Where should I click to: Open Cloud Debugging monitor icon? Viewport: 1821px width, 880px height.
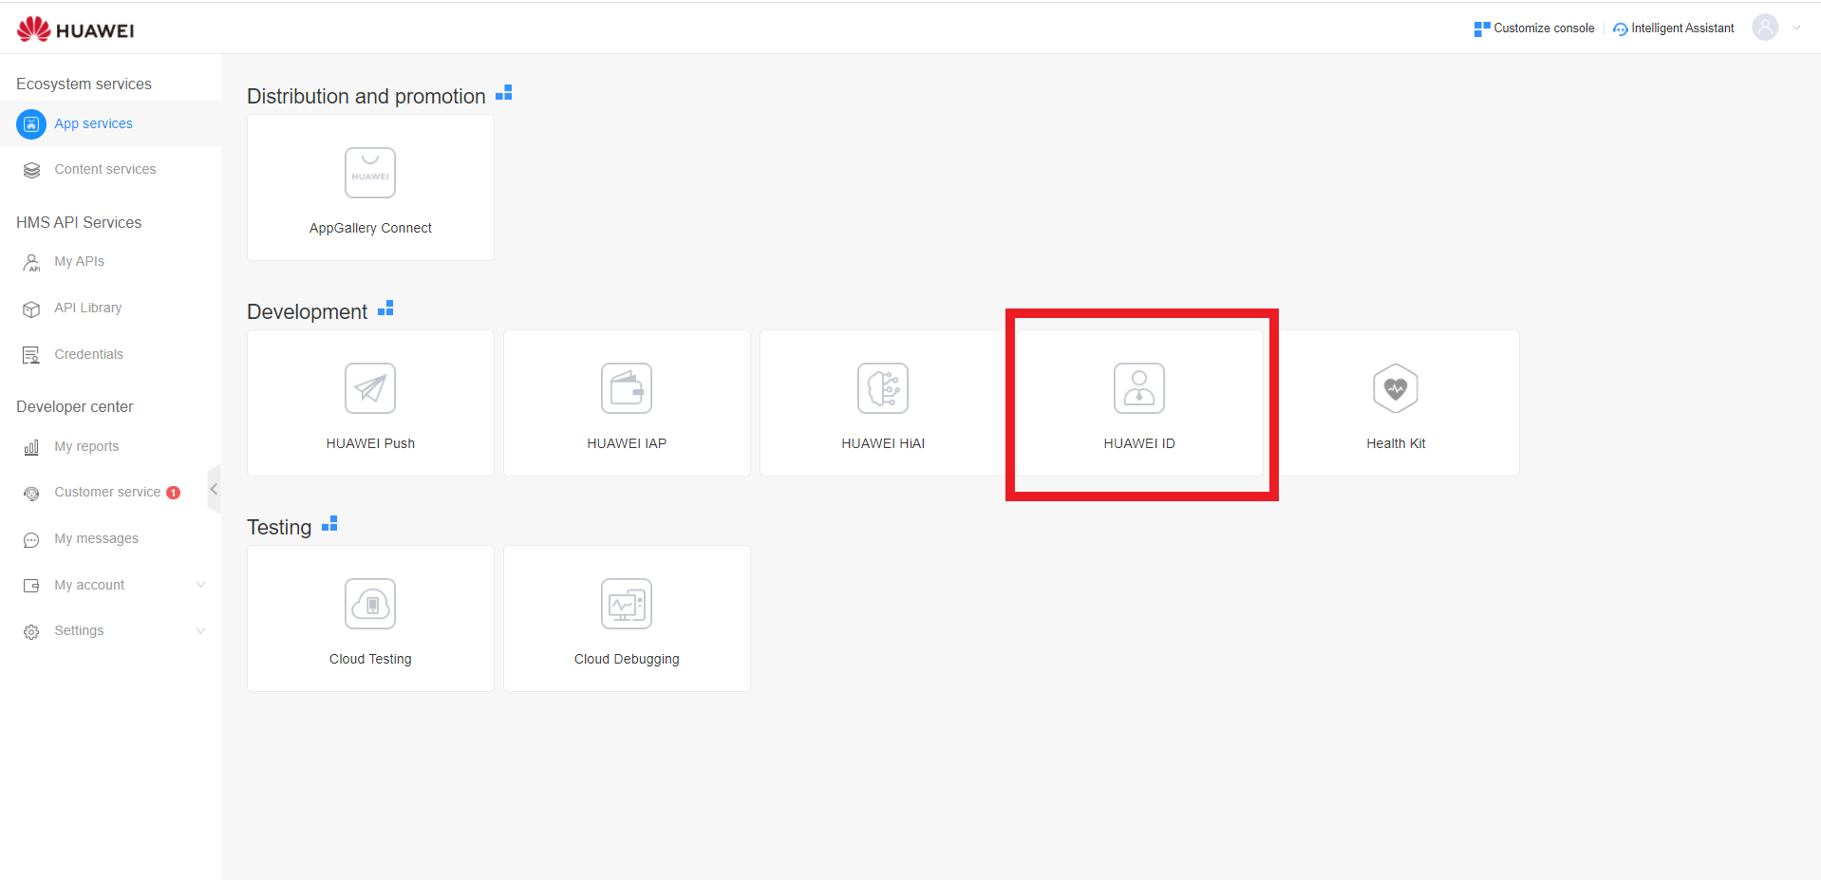(627, 604)
